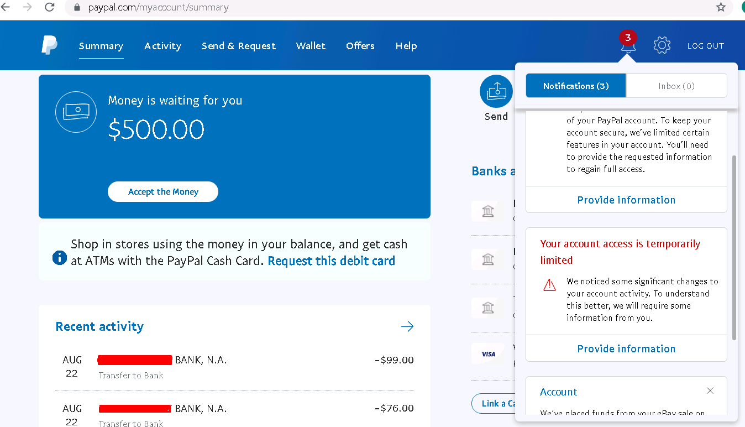
Task: Click the Visa card icon
Action: tap(488, 354)
